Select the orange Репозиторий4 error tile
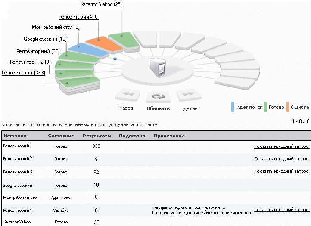Image resolution: width=311 pixels, height=226 pixels. pos(105,44)
